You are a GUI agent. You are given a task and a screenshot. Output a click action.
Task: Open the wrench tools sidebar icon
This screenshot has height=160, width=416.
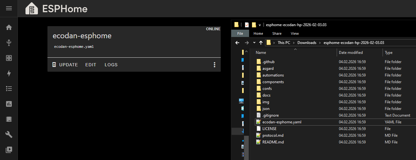(x=9, y=135)
